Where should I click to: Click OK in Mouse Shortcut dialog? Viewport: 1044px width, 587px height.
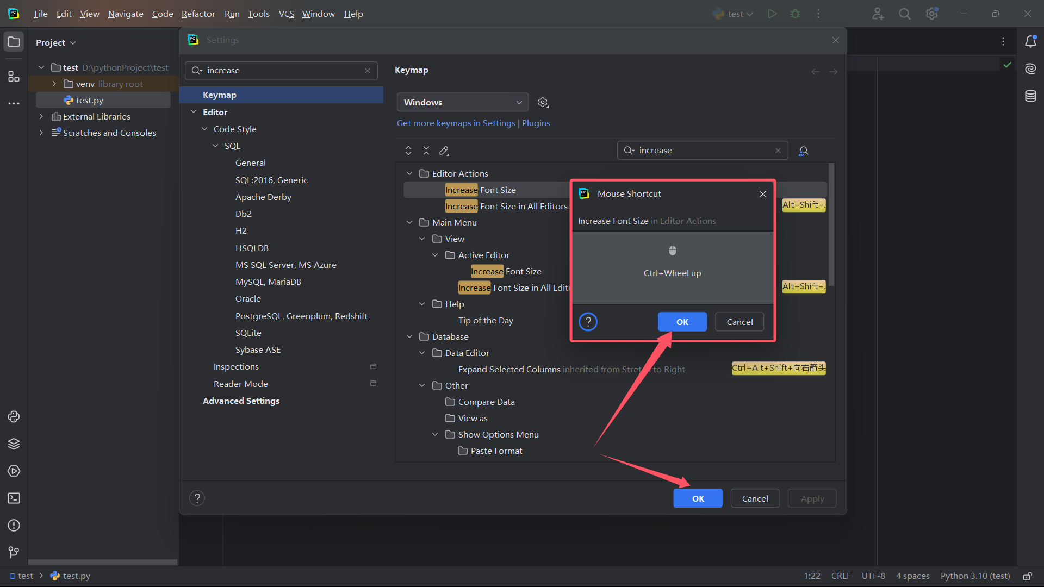682,322
